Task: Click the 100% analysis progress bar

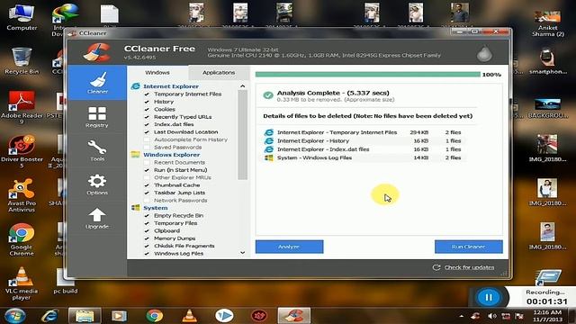Action: click(368, 75)
